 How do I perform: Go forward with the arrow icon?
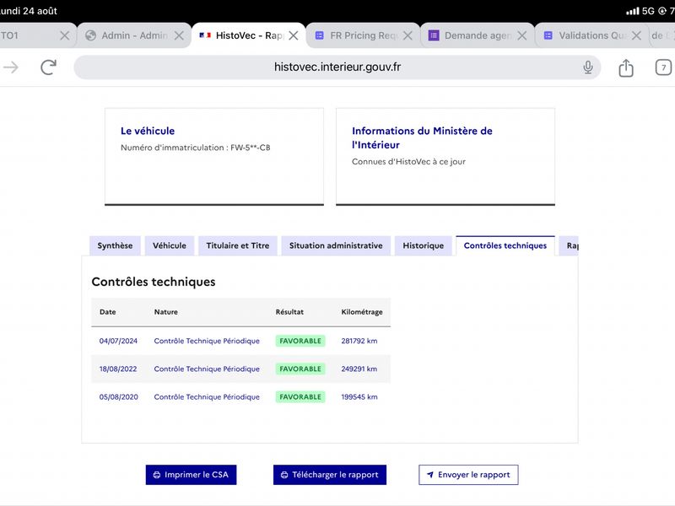pyautogui.click(x=11, y=67)
